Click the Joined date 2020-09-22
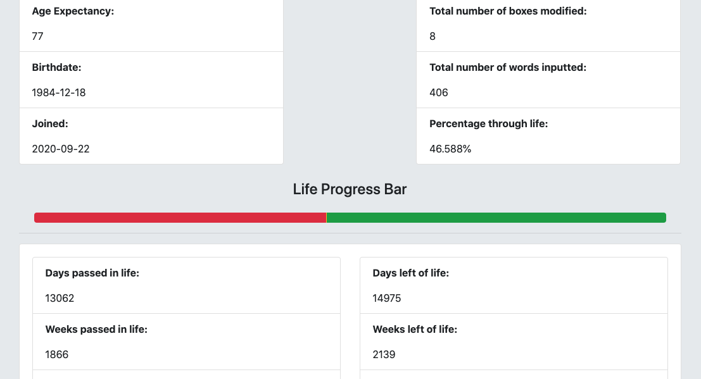 (61, 149)
